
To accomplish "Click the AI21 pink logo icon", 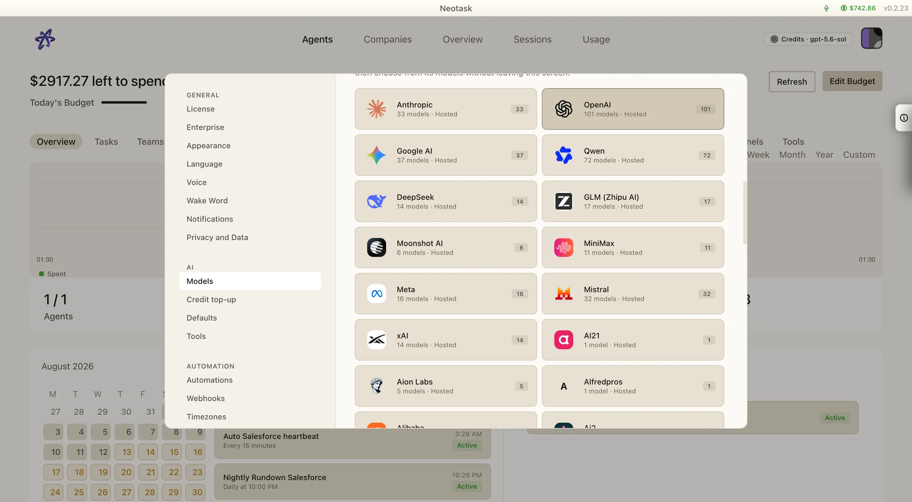I will [x=564, y=340].
